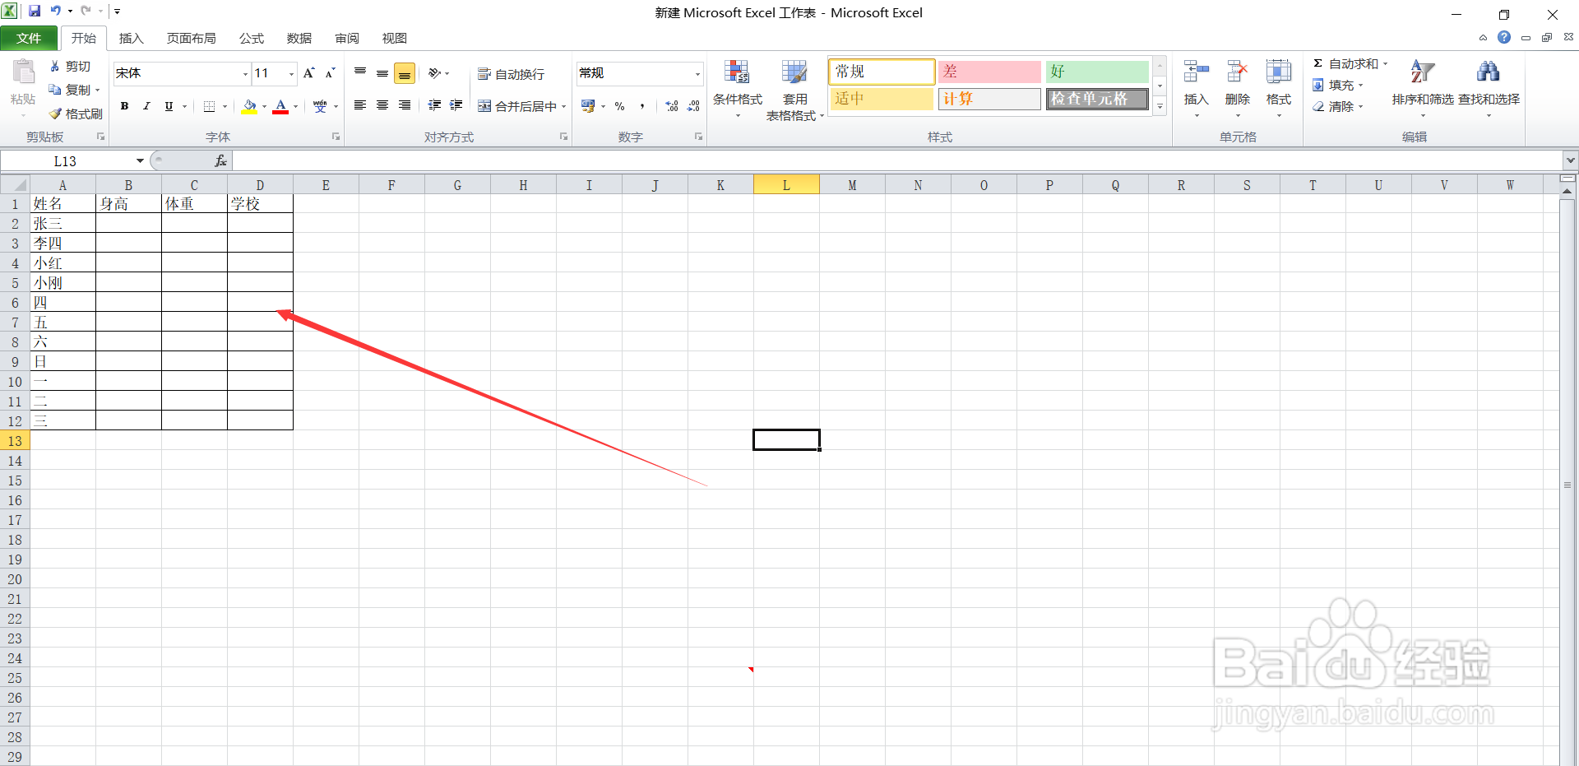
Task: Apply the 差 (Bad) cell style
Action: point(989,72)
